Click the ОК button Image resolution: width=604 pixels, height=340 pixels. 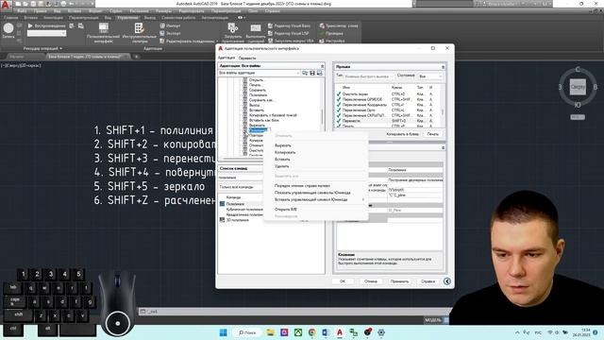pos(343,281)
